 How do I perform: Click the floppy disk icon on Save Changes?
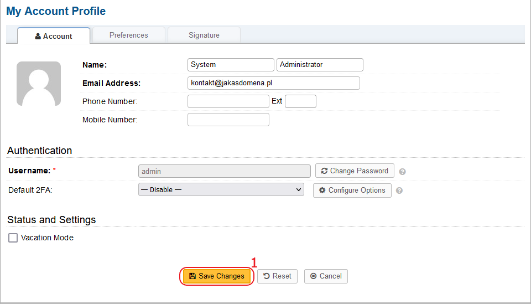[192, 276]
